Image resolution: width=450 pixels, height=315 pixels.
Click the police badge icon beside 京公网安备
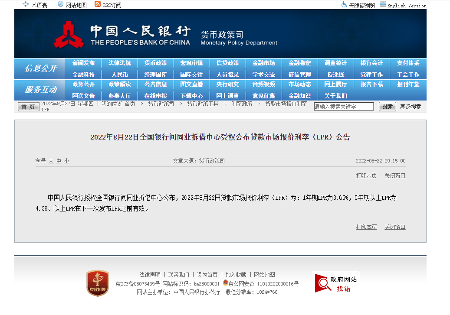226,283
